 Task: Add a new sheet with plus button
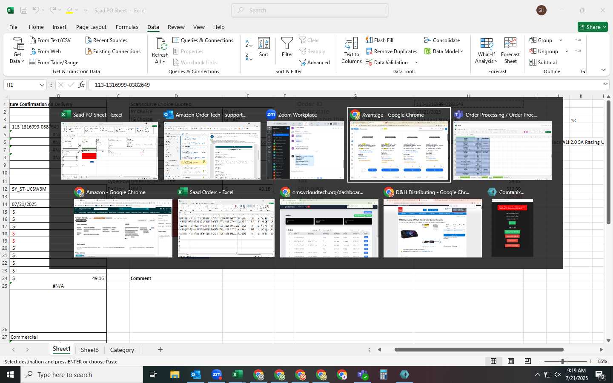pyautogui.click(x=160, y=350)
